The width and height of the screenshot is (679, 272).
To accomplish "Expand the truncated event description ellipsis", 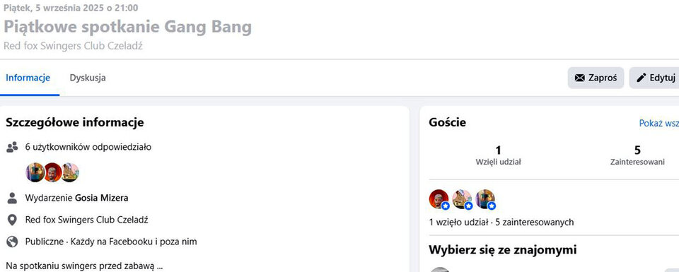I will coord(160,266).
